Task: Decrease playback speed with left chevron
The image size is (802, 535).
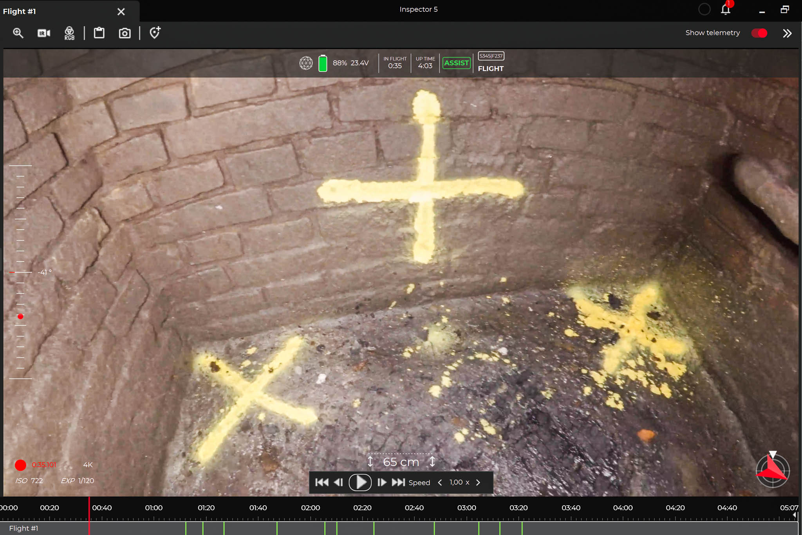Action: pyautogui.click(x=440, y=482)
